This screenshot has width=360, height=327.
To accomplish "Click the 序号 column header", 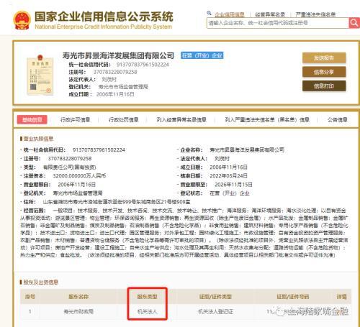I will point(30,297).
